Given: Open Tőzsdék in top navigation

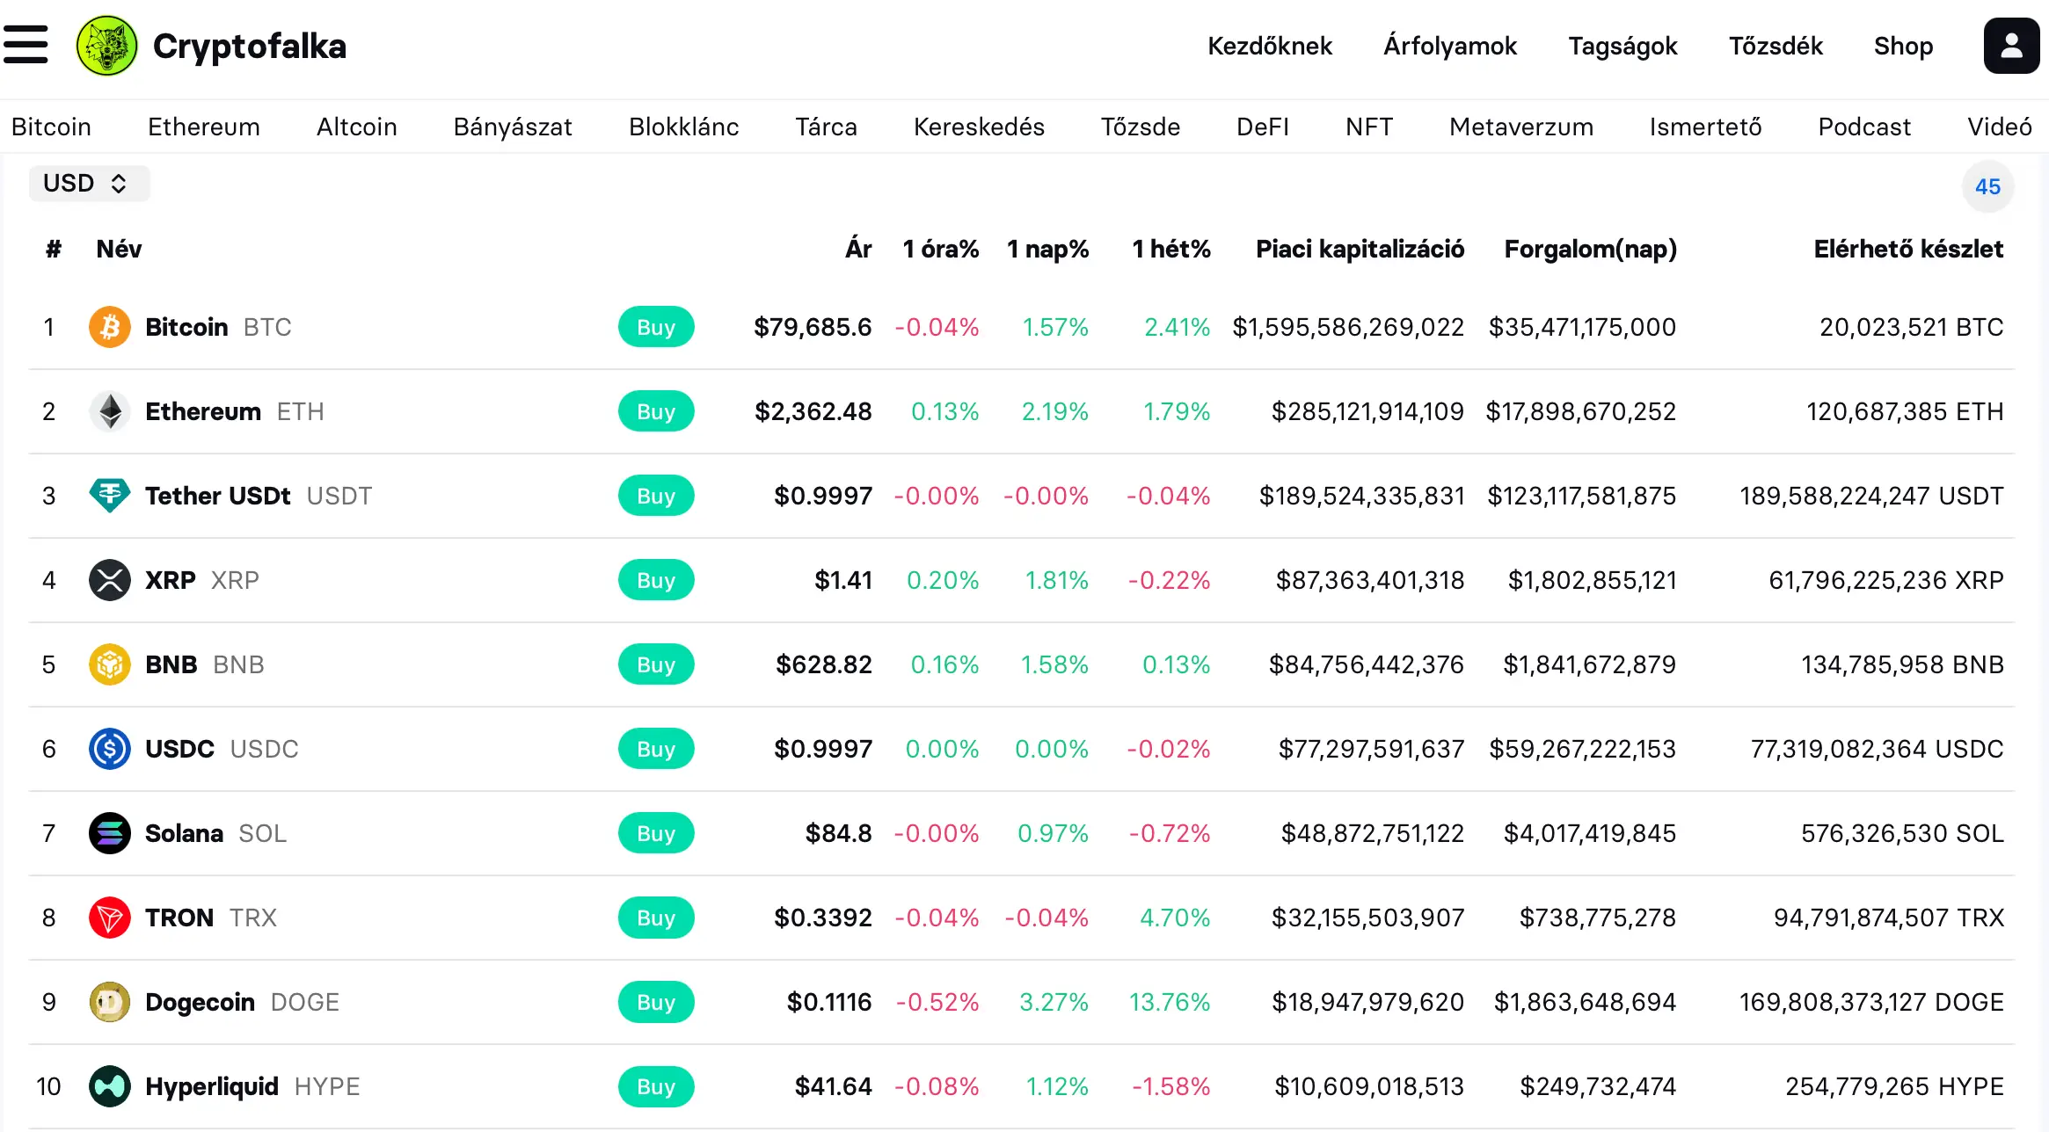Looking at the screenshot, I should (1776, 46).
